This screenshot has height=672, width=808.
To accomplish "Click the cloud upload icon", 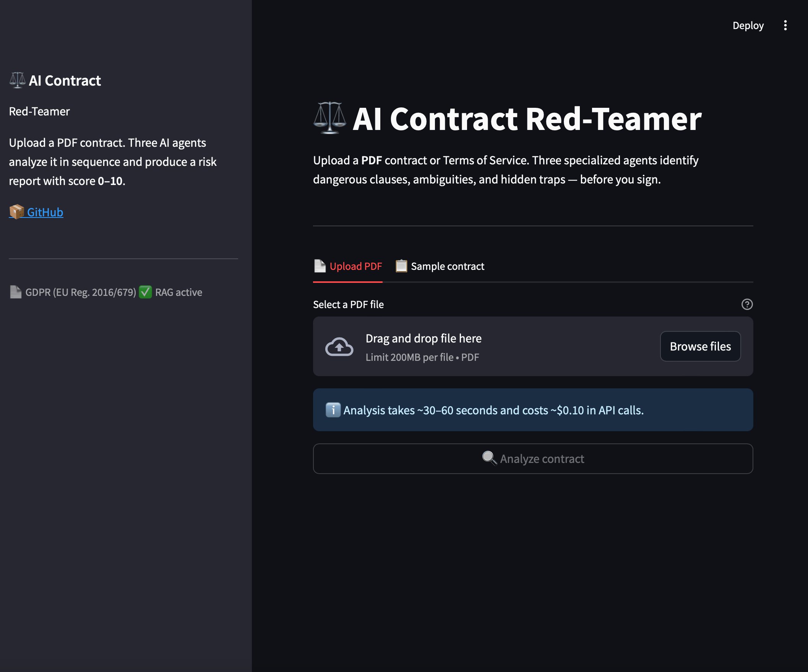I will click(339, 346).
